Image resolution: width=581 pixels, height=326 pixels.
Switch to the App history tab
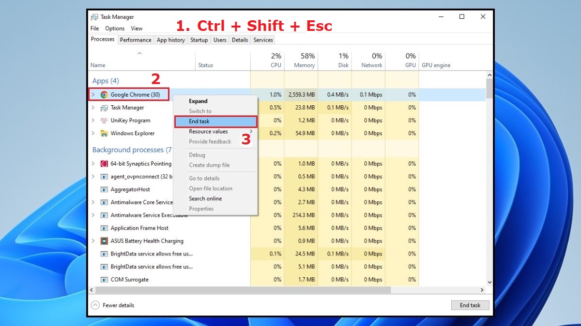point(170,40)
